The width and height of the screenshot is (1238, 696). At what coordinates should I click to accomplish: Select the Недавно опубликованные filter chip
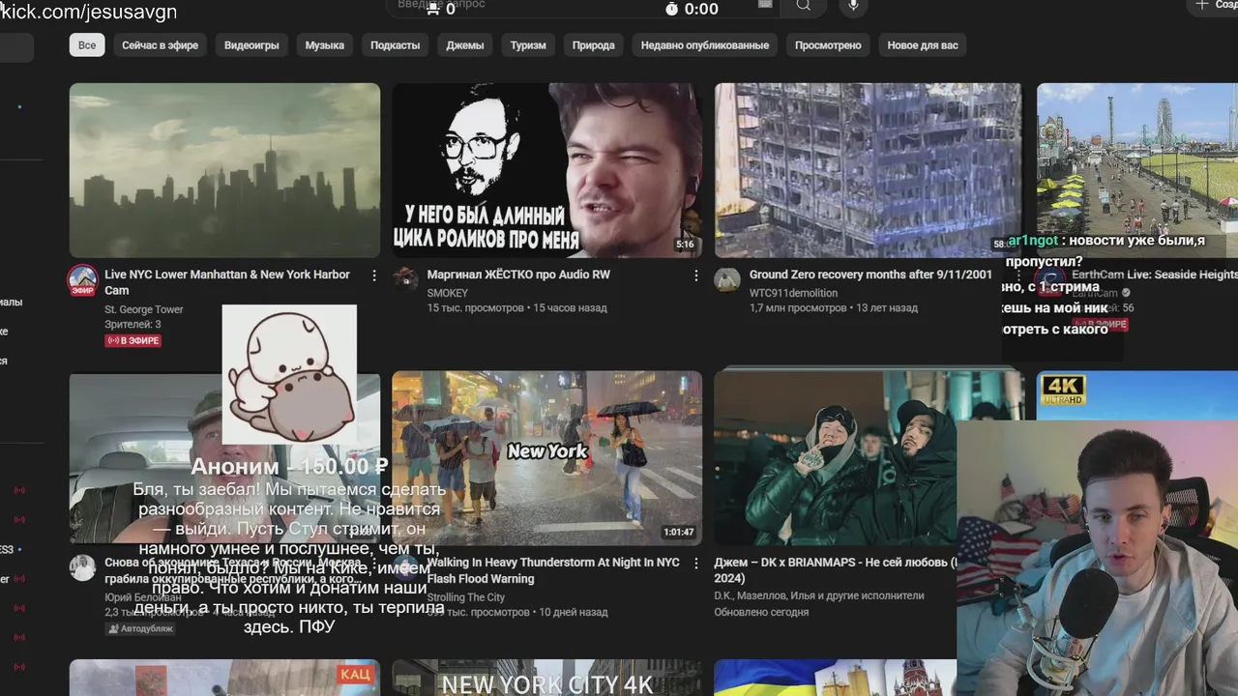705,45
